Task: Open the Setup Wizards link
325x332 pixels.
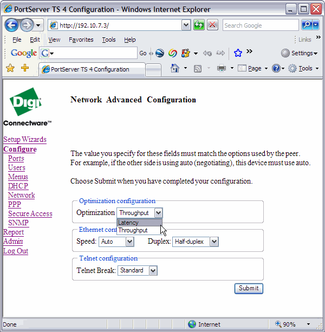Action: tap(25, 139)
